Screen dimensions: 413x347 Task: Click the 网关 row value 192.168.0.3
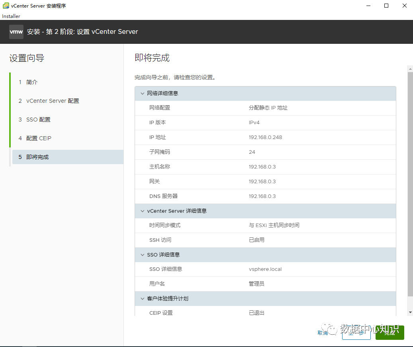[x=262, y=182]
